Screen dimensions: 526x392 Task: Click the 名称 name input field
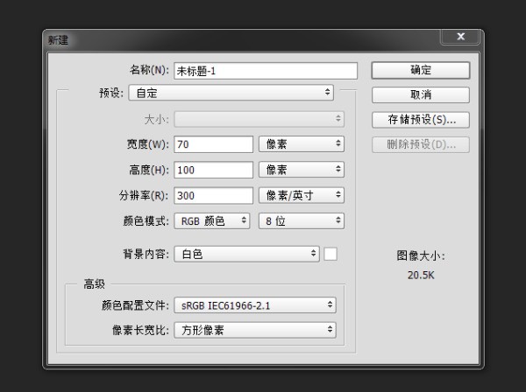pyautogui.click(x=265, y=71)
